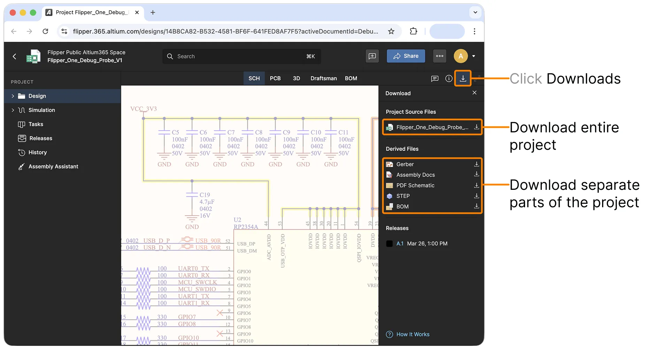Open the browser extensions puzzle icon
Image resolution: width=662 pixels, height=349 pixels.
click(414, 31)
